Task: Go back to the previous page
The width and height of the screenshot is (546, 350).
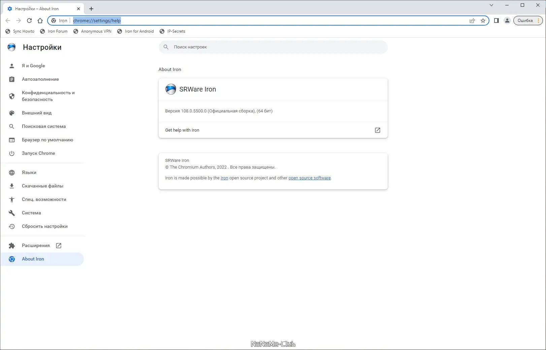Action: (8, 21)
